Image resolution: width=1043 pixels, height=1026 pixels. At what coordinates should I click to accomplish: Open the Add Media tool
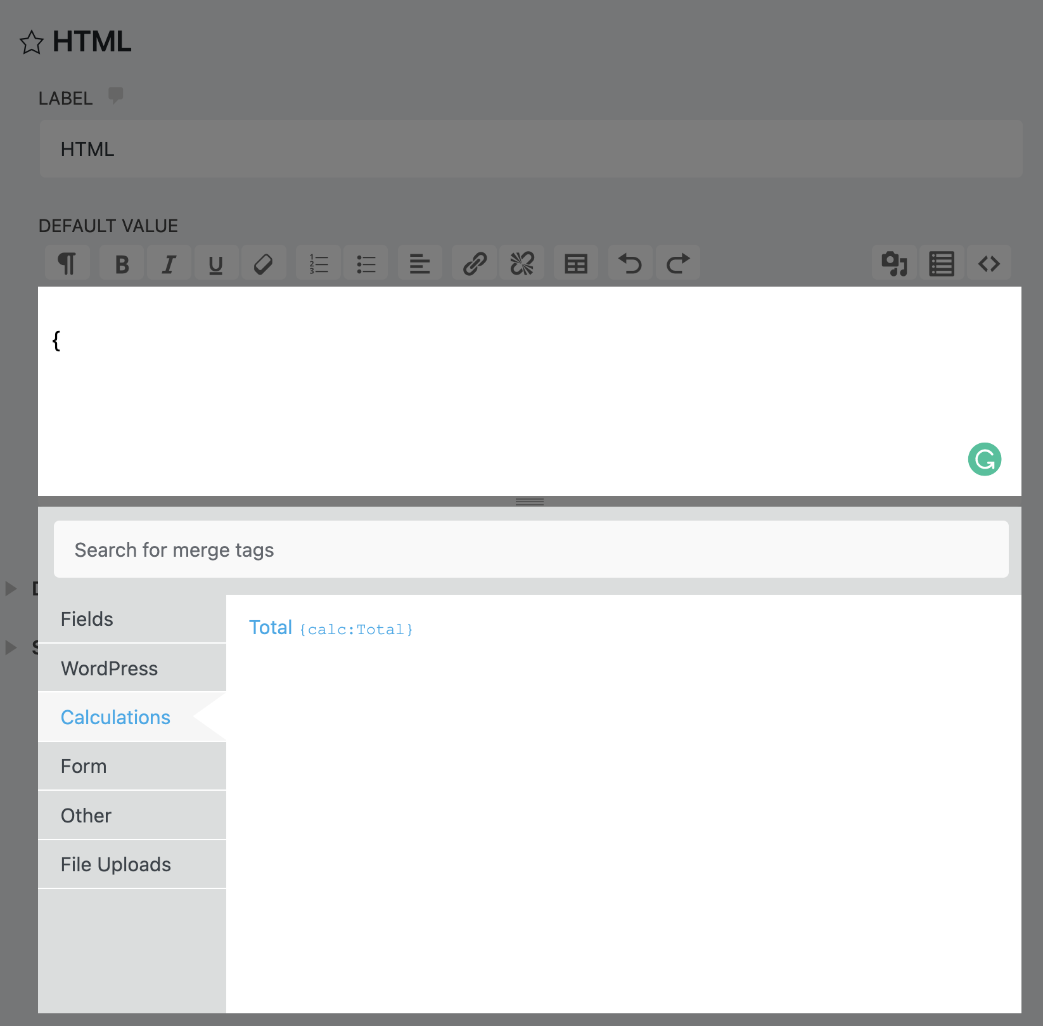(x=894, y=263)
